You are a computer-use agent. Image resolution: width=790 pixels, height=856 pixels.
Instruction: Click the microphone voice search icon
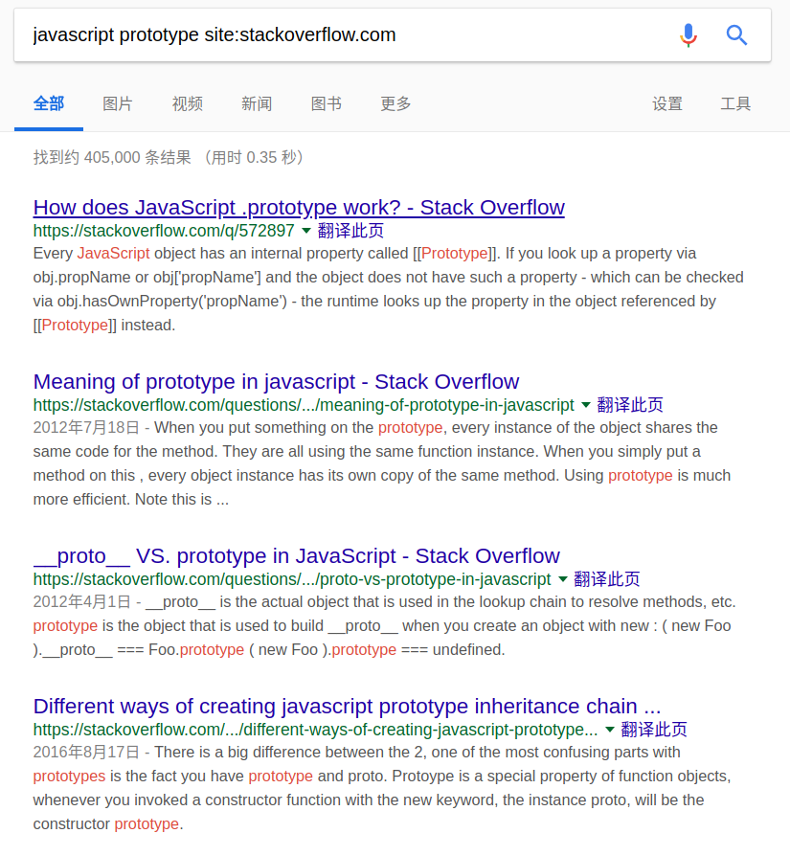click(x=688, y=34)
